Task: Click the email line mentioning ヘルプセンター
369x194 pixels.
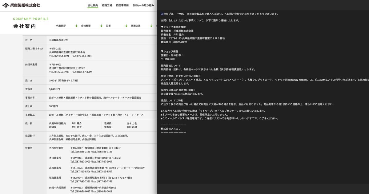Action: (x=213, y=111)
